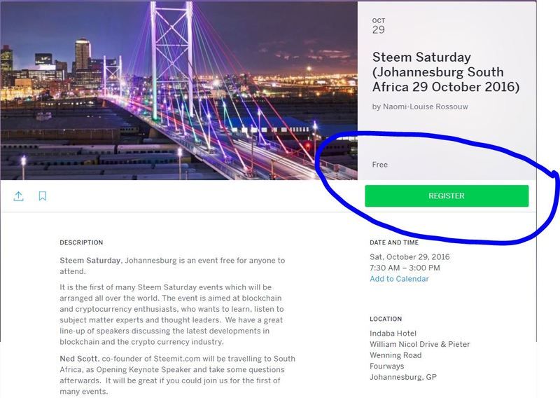Click the 7:30 AM – 3:00 PM time

[405, 268]
